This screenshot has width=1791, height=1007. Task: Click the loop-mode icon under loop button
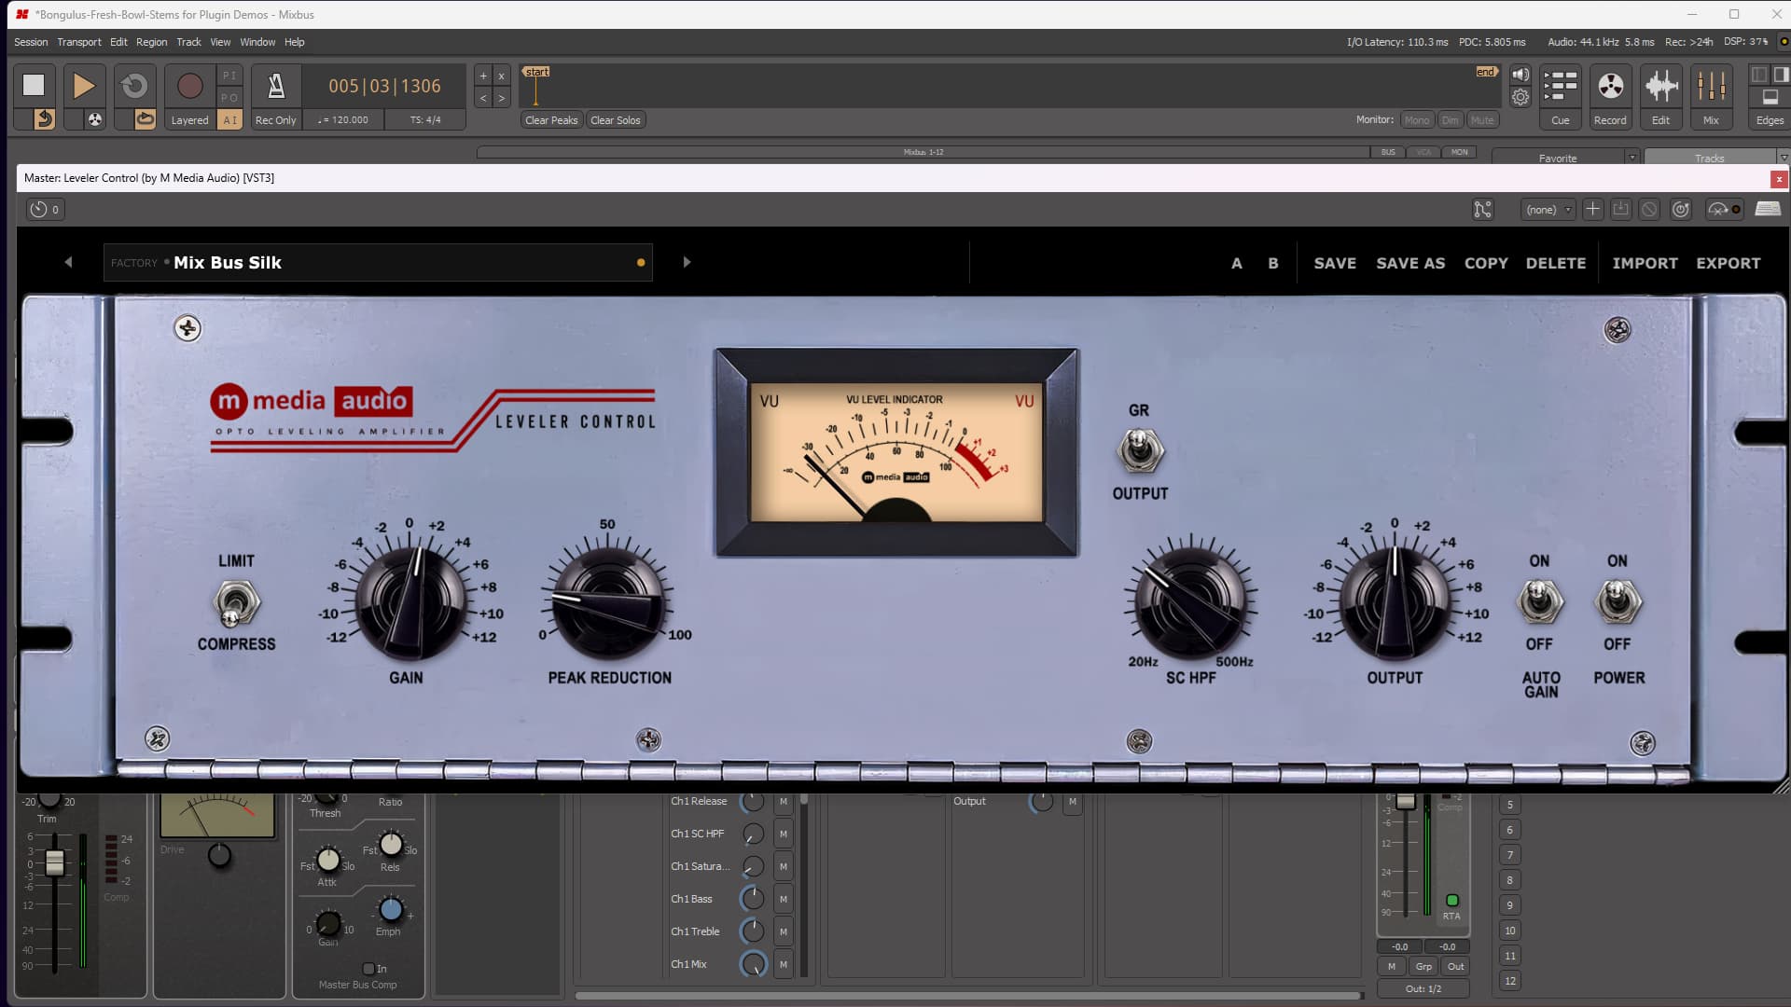(x=145, y=119)
